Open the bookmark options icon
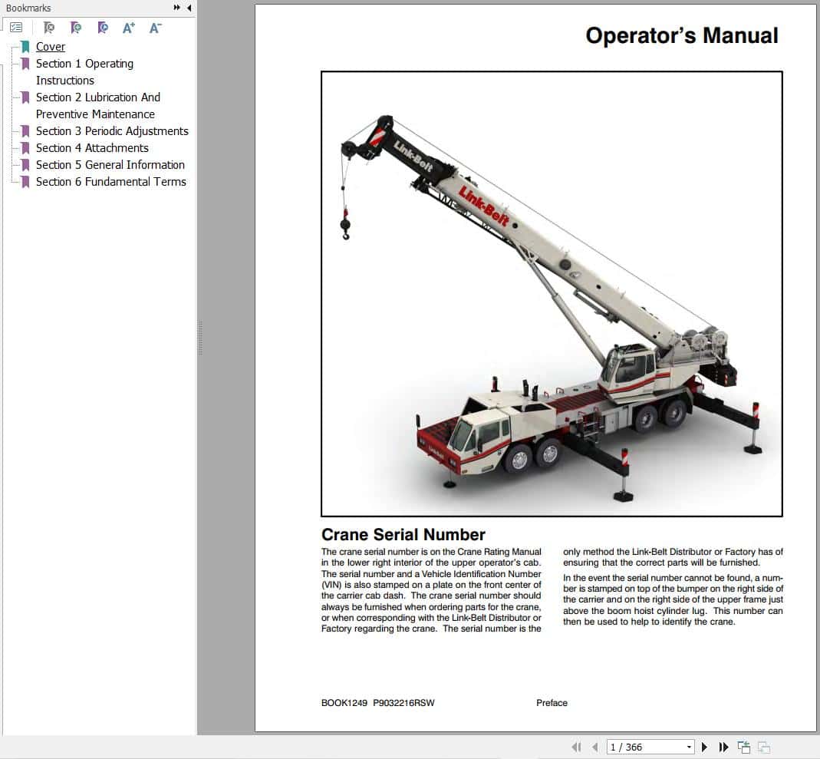 click(x=17, y=25)
